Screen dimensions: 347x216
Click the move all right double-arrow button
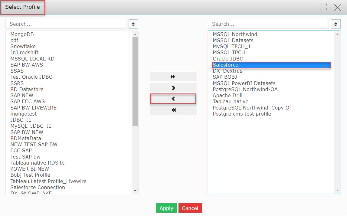click(x=173, y=77)
